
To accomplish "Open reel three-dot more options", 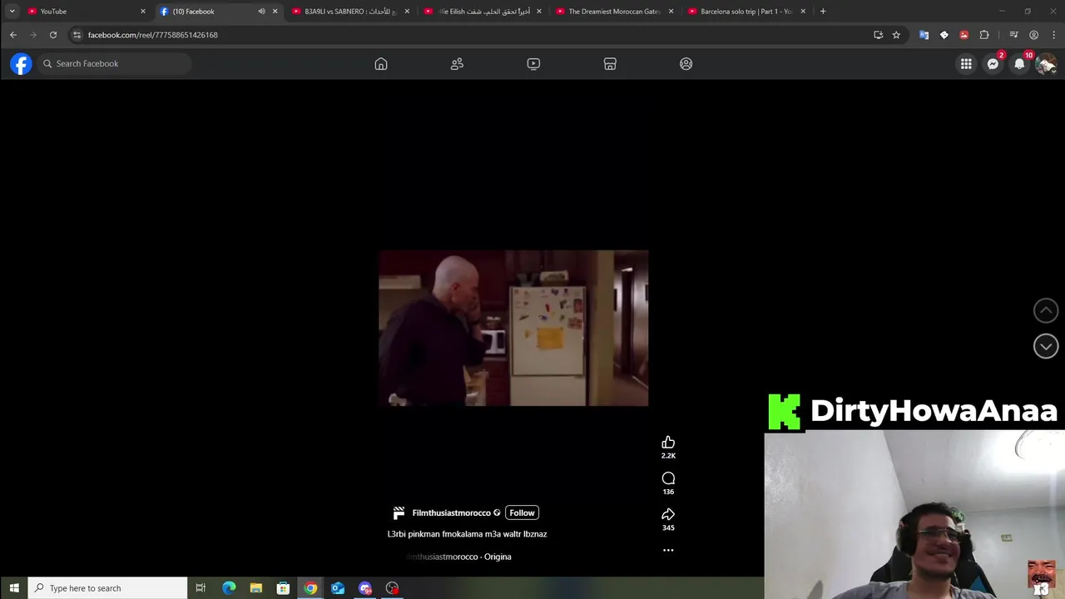I will click(x=668, y=550).
